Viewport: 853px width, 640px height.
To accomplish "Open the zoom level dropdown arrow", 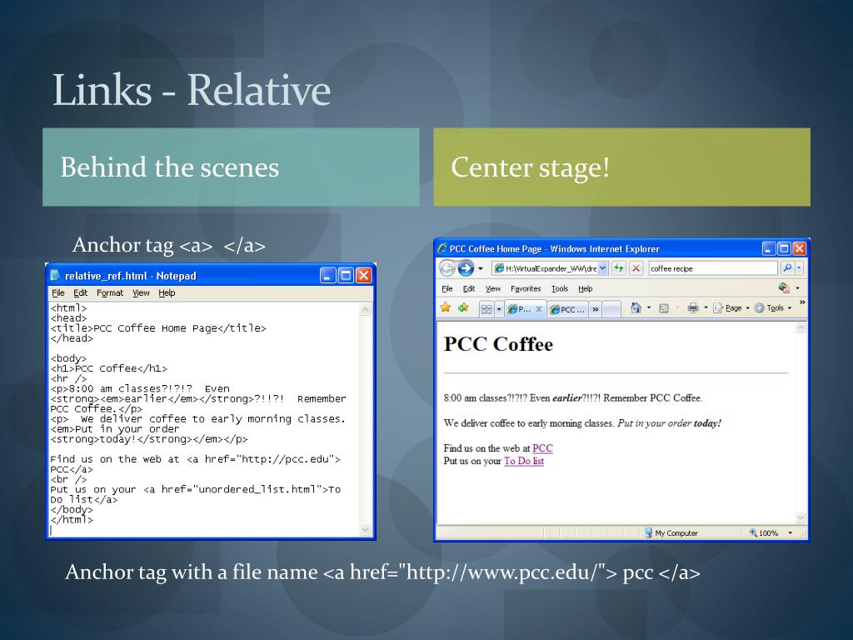I will pyautogui.click(x=790, y=532).
